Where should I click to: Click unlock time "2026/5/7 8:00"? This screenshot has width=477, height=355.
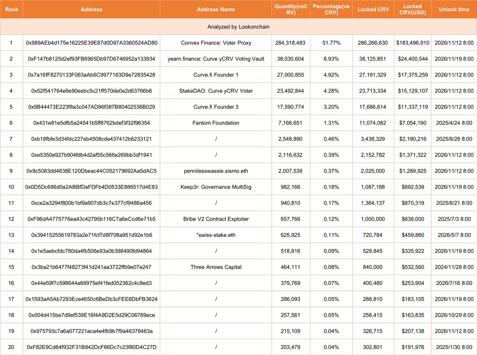pos(454,235)
